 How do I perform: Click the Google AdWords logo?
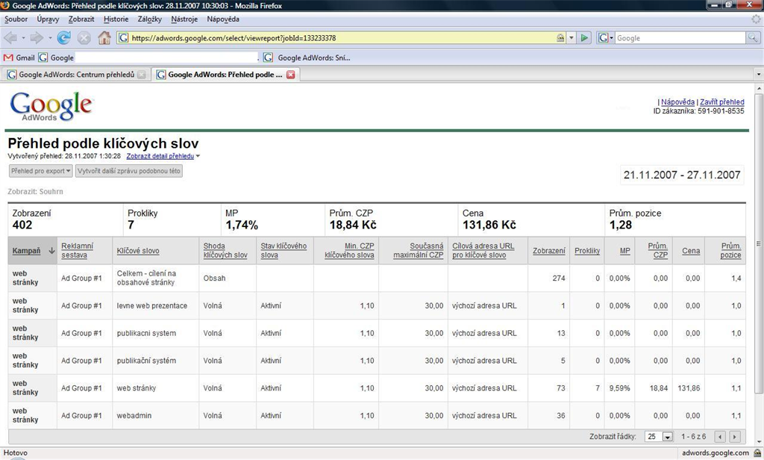pos(51,106)
